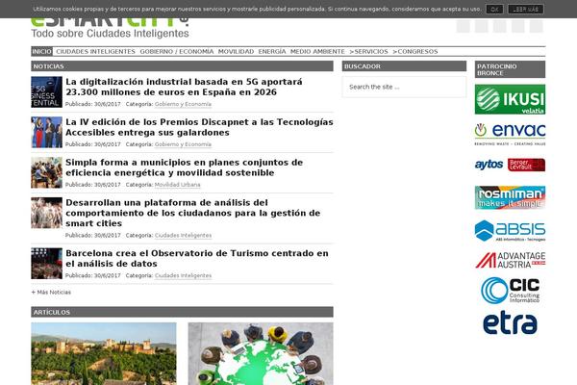577x385 pixels.
Task: Open Gobierno y Economía category under Discapnet article
Action: [183, 144]
